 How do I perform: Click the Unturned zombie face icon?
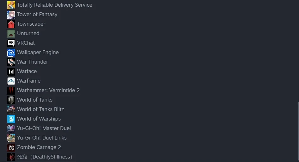11,34
